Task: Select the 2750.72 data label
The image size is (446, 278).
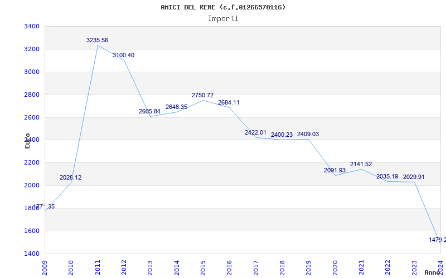Action: (202, 96)
